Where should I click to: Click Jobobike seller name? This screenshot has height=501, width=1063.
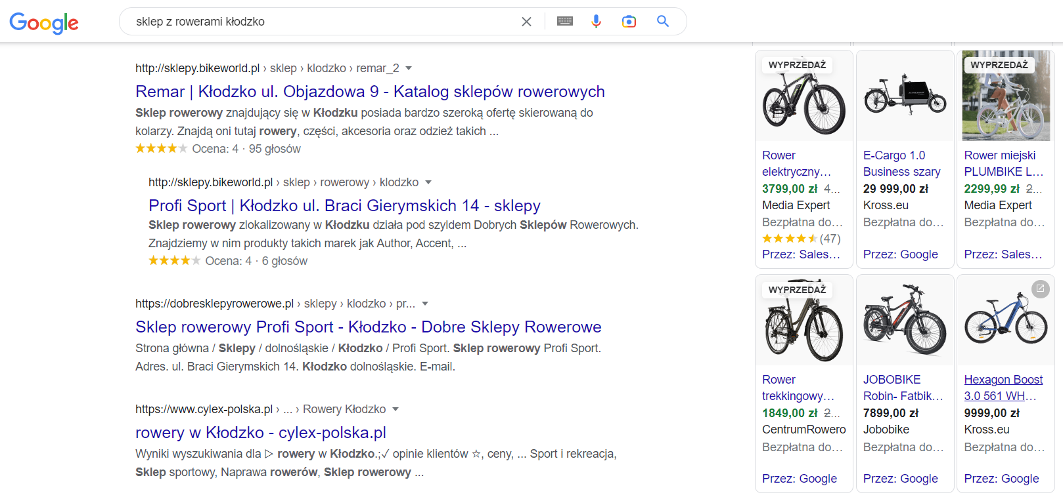point(886,430)
